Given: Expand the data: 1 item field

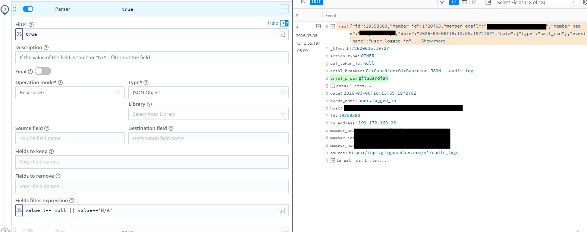Looking at the screenshot, I should pyautogui.click(x=333, y=86).
